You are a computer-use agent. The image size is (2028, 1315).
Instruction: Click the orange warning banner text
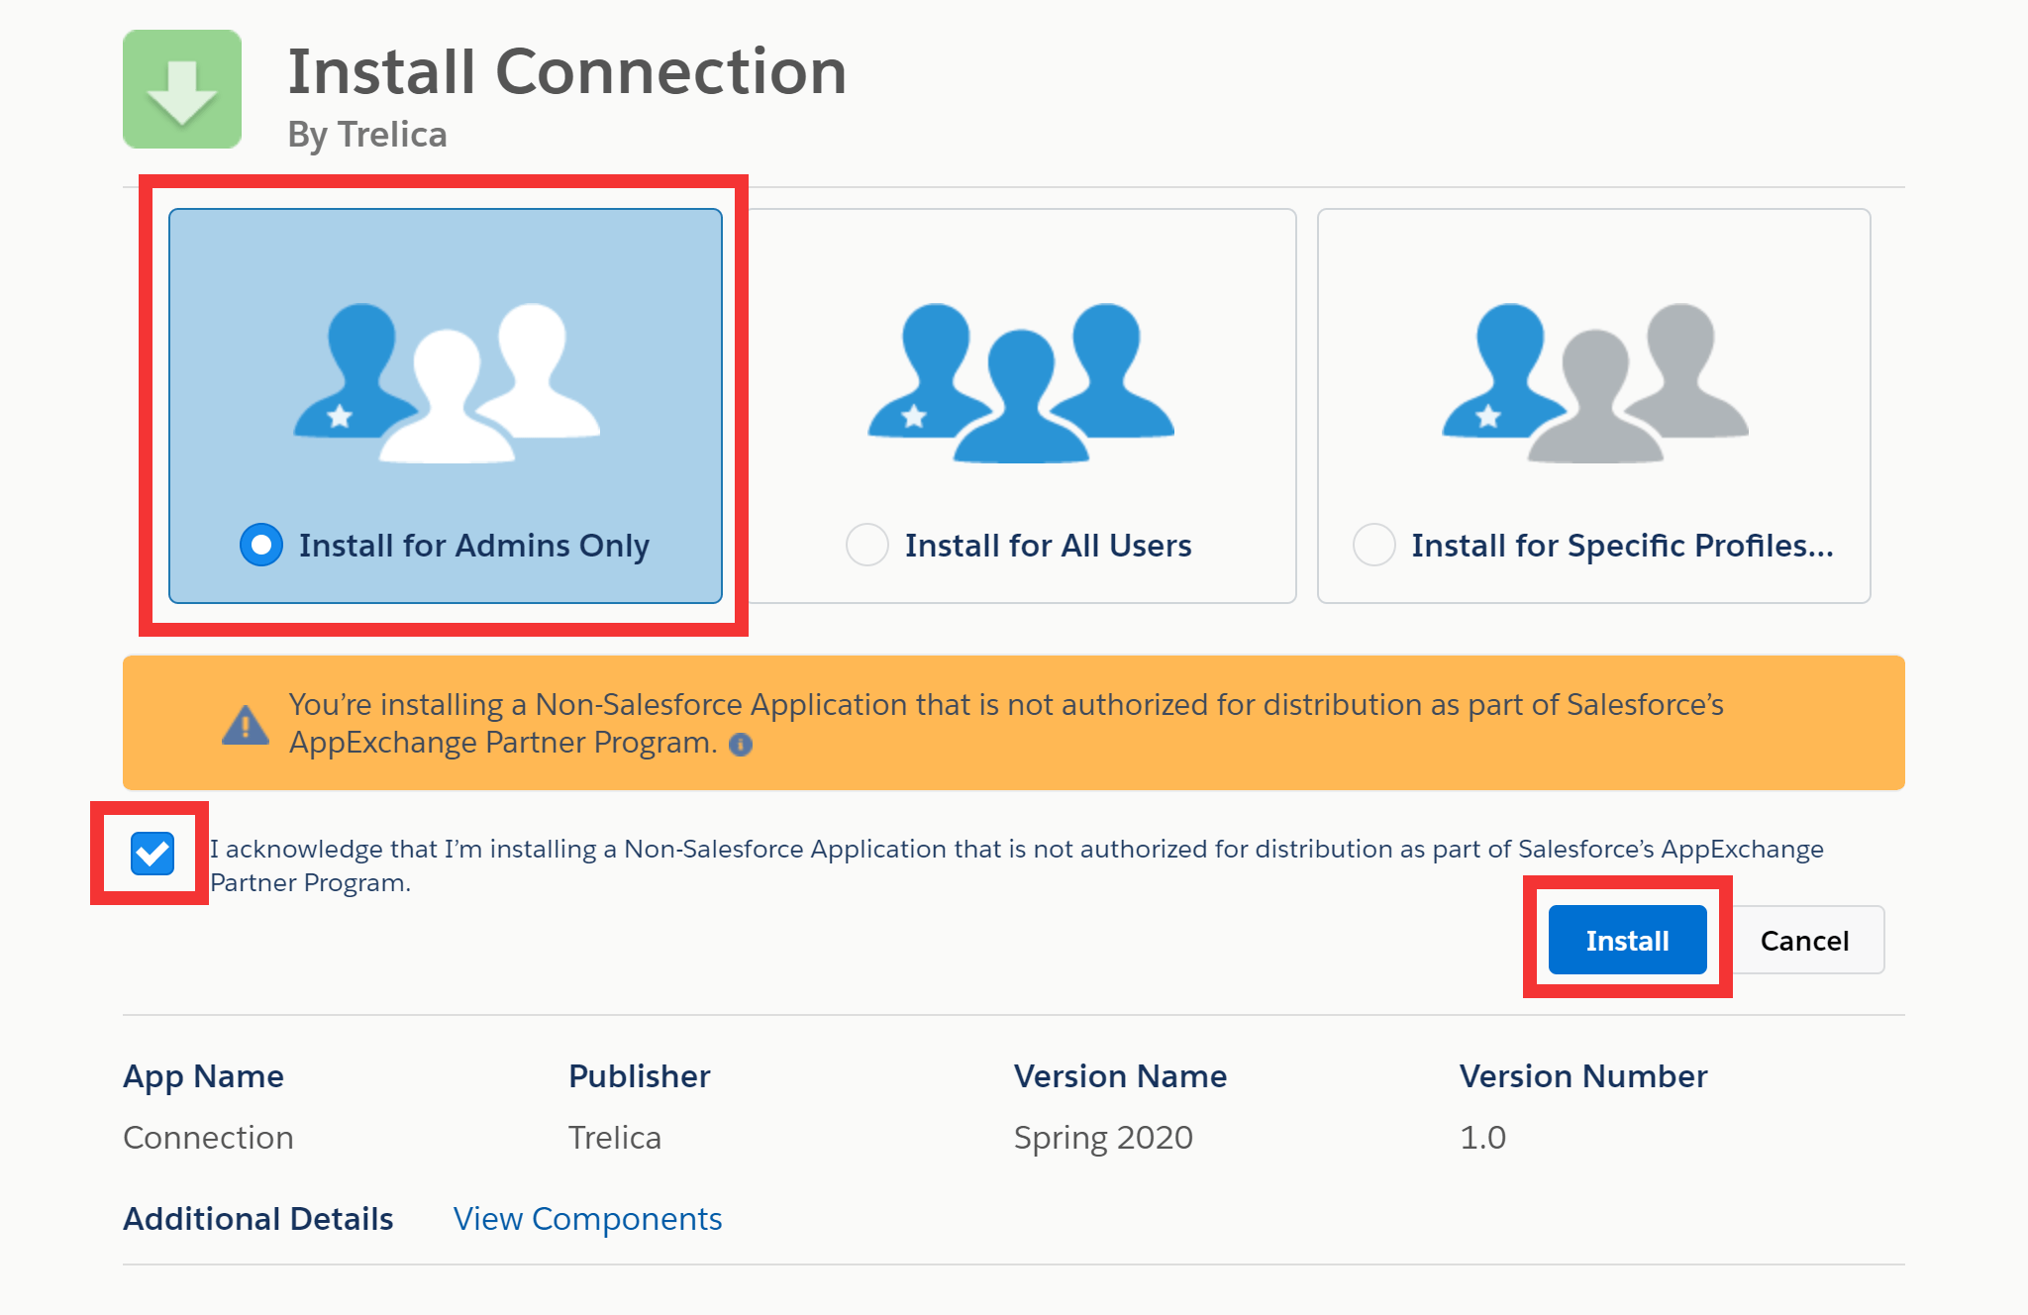1006,723
